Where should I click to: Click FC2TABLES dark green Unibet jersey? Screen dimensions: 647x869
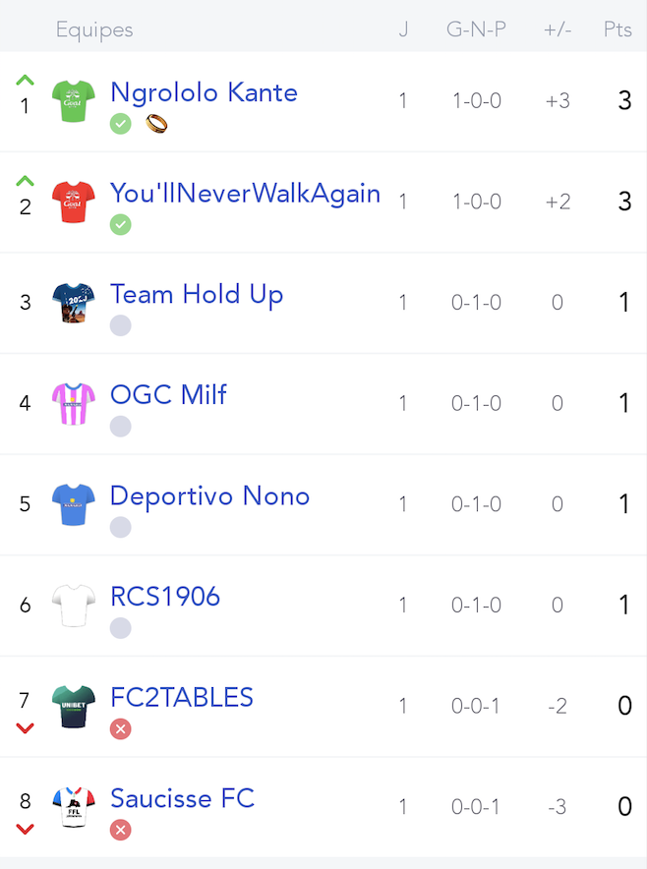(x=73, y=706)
